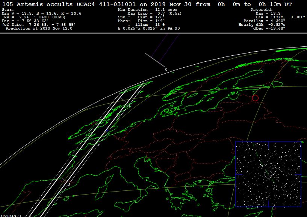Click time marker 0 near the shadow bar
This screenshot has width=307, height=217.
pos(166,70)
